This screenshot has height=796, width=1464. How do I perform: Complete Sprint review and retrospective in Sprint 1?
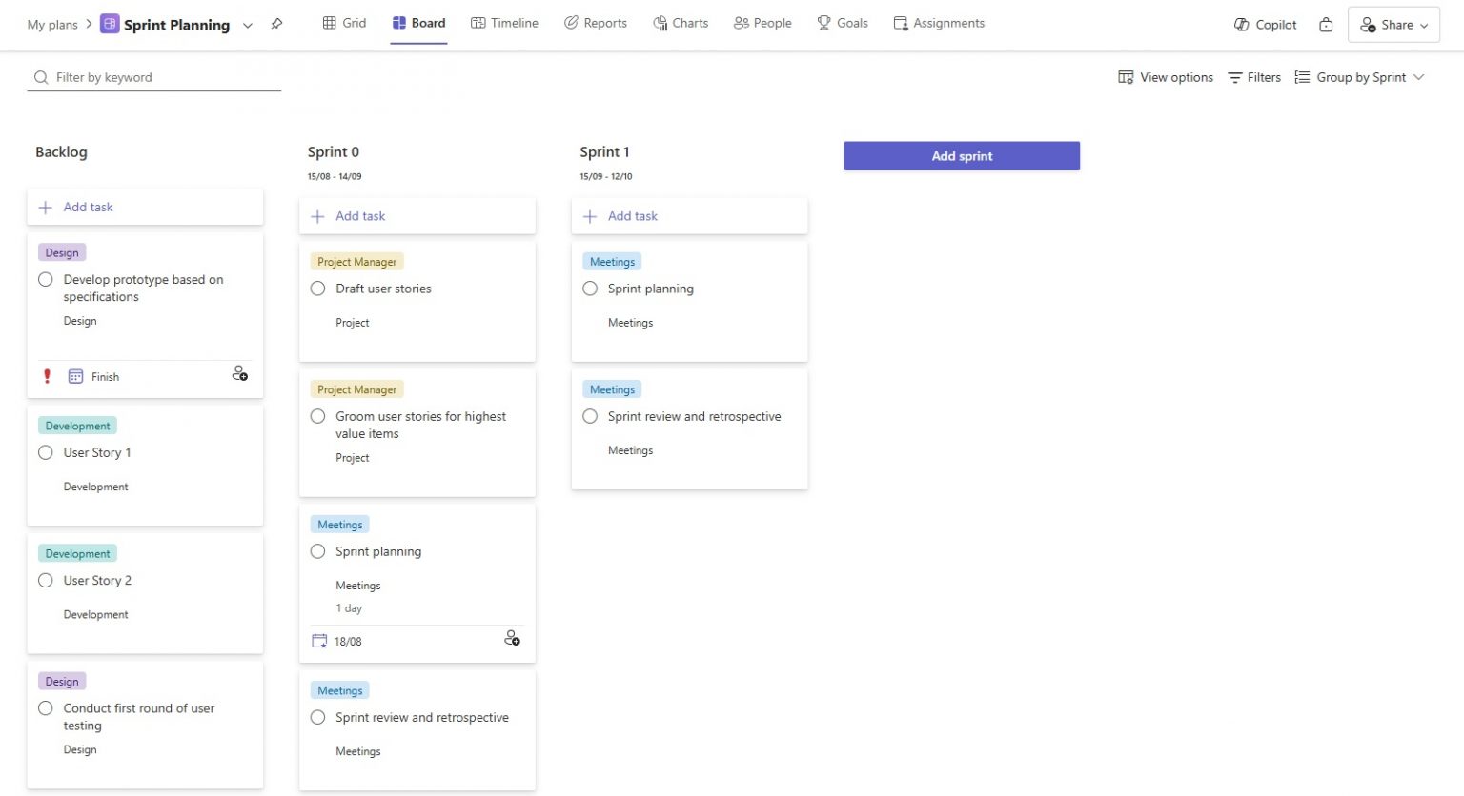(x=589, y=416)
